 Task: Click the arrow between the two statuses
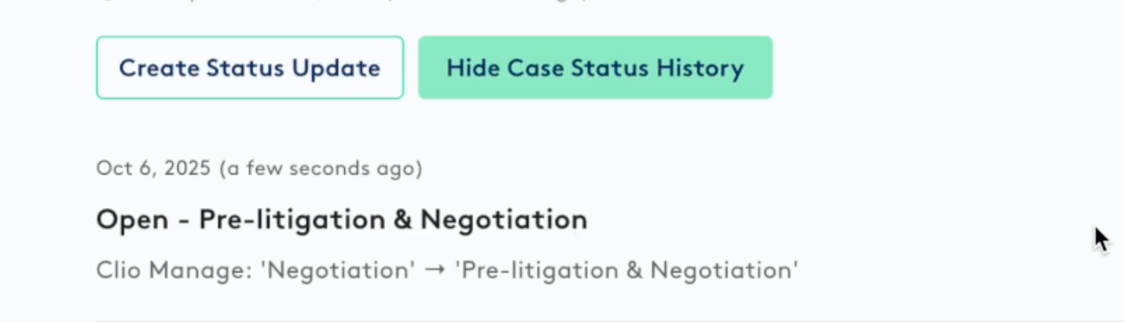(x=435, y=270)
